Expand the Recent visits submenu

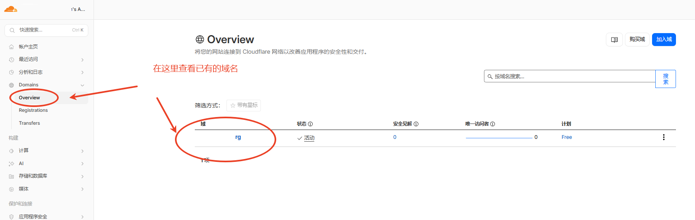click(82, 60)
